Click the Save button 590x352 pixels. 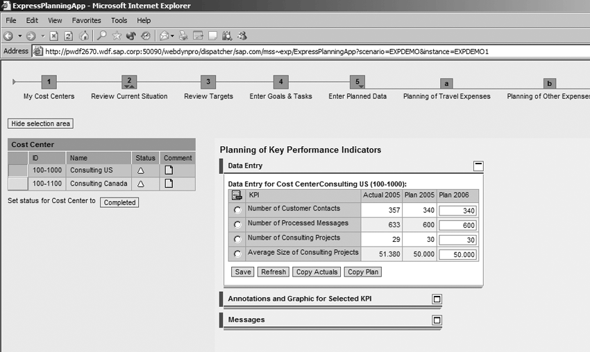pos(243,272)
